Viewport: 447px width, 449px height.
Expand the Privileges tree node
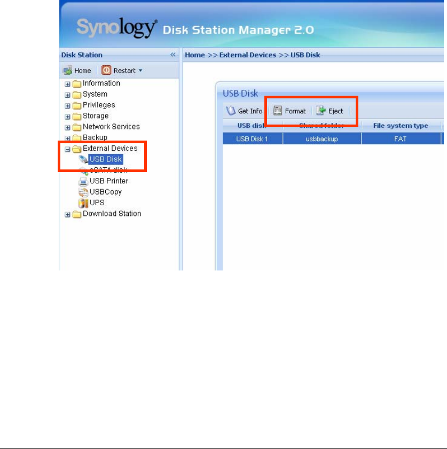pos(67,106)
